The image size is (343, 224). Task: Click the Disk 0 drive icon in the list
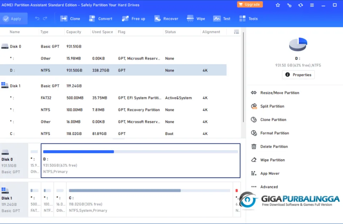pos(5,46)
